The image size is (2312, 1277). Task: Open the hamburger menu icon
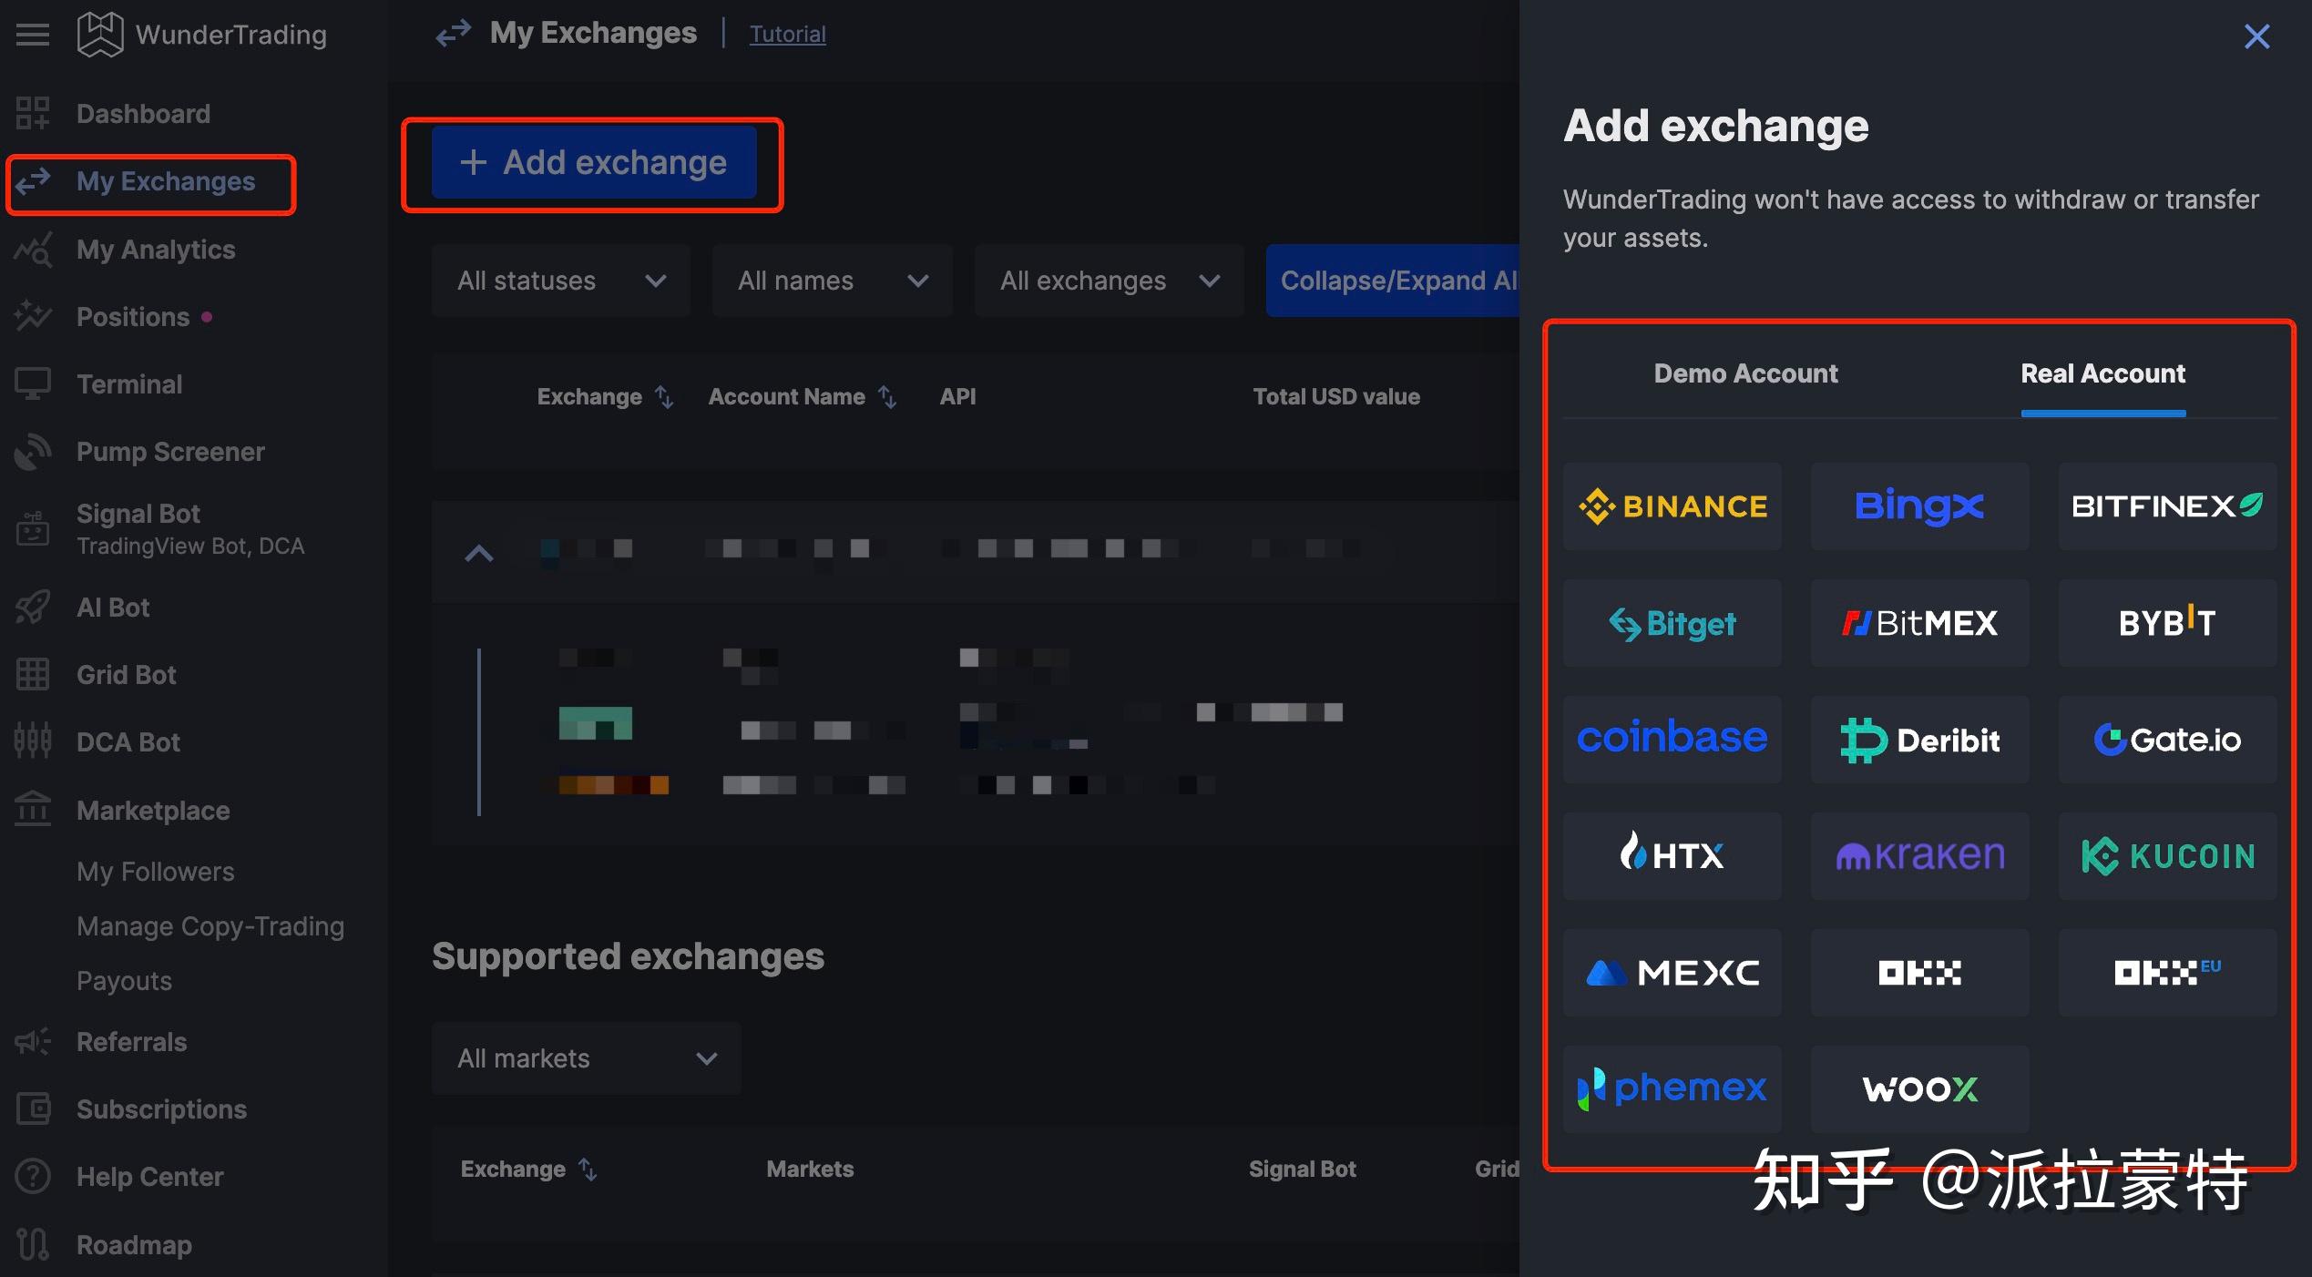pyautogui.click(x=33, y=35)
